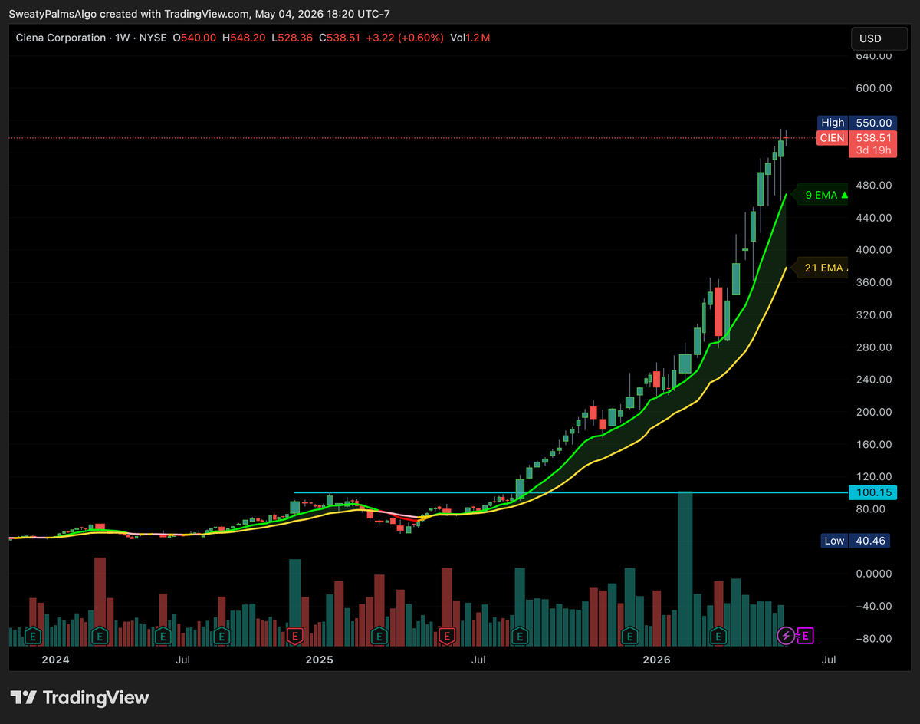The height and width of the screenshot is (724, 920).
Task: Select the red earnings marker before Jul 2025
Action: coord(448,635)
